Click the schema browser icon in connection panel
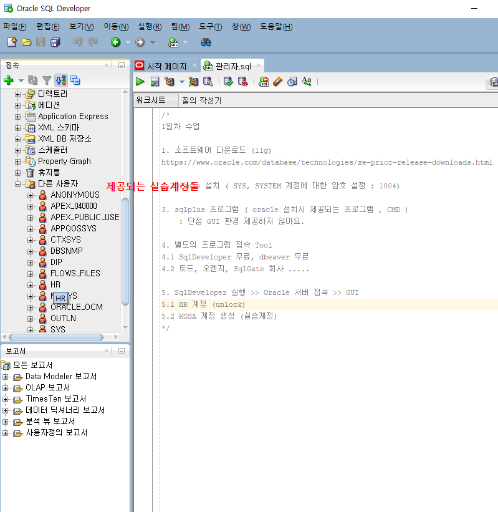 [61, 80]
